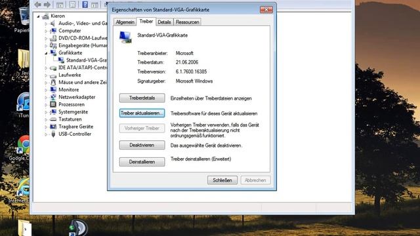Select the Computer tree label
This screenshot has height=236, width=420.
click(70, 31)
